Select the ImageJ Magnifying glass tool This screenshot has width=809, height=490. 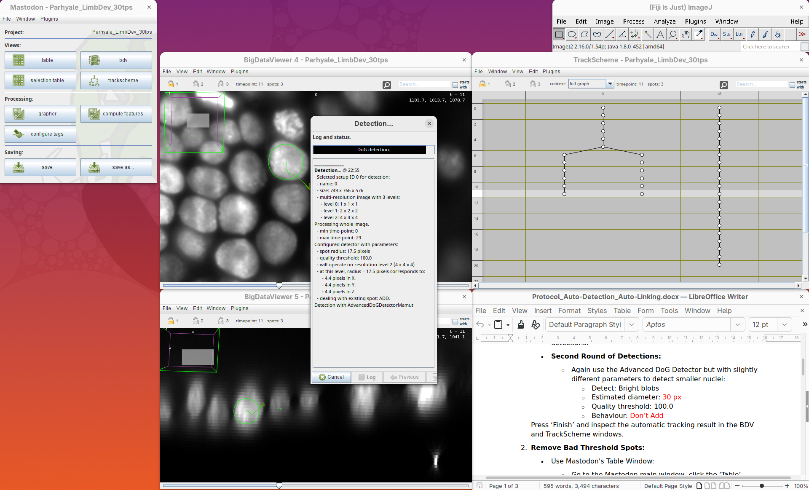(x=673, y=35)
